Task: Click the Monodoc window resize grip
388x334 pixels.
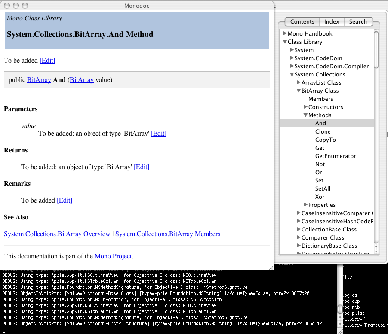Action: coord(271,268)
